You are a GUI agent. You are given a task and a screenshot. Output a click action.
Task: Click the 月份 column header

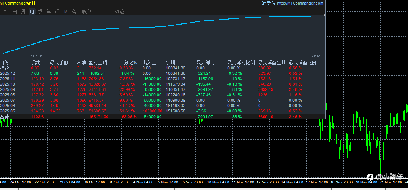4,63
